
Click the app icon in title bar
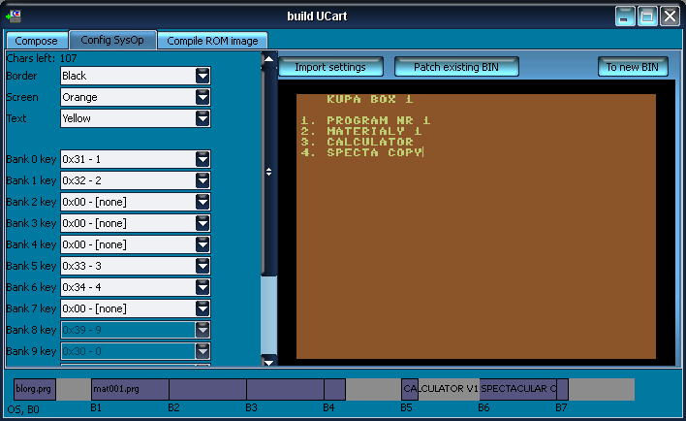click(x=14, y=16)
